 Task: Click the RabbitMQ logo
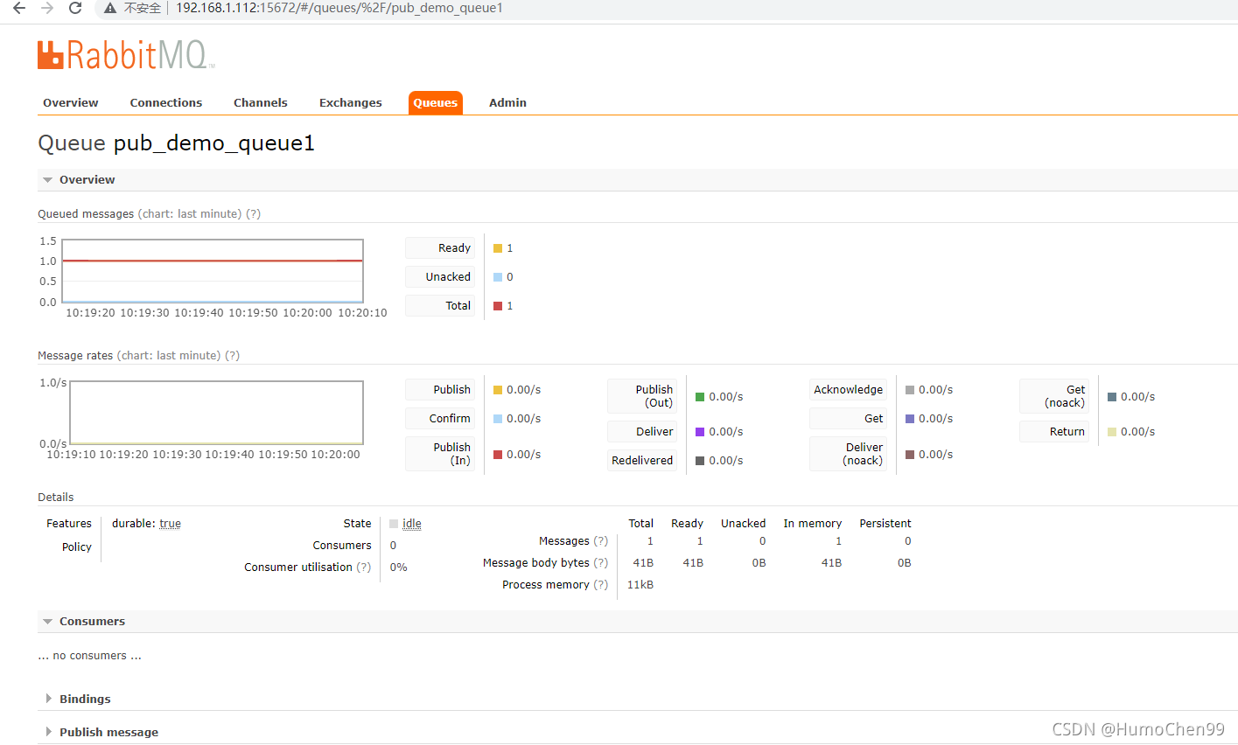coord(126,55)
